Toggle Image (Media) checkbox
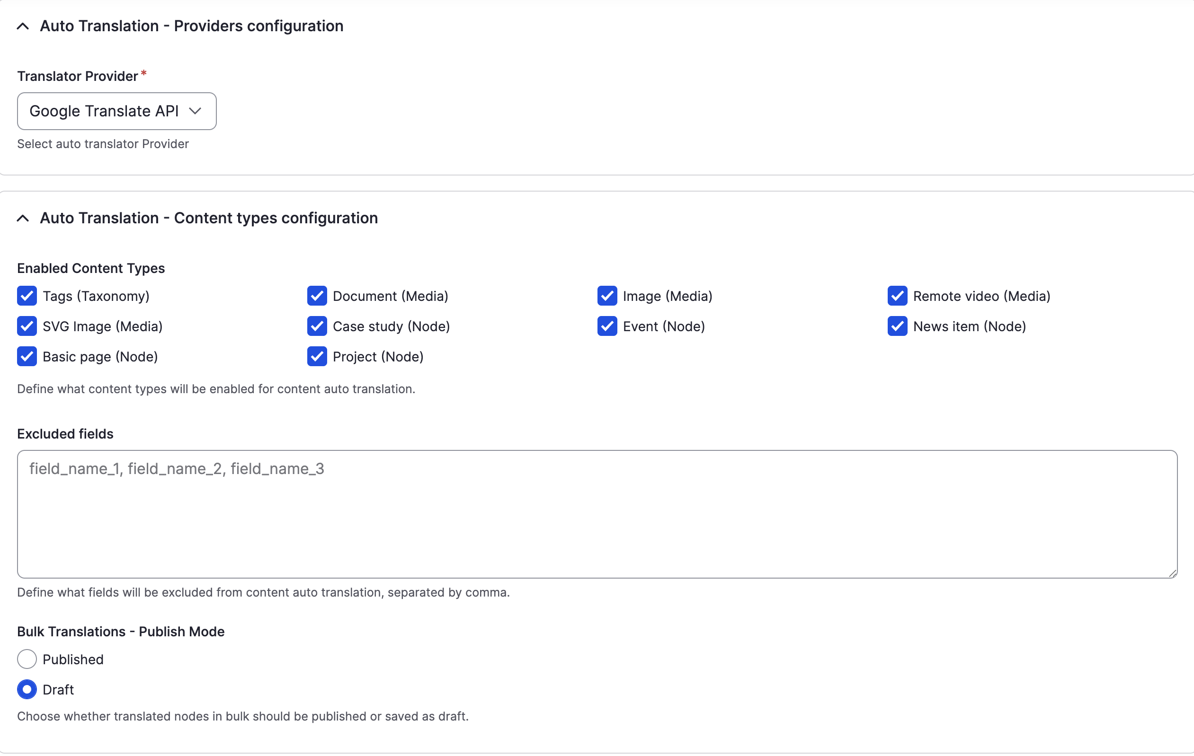This screenshot has width=1194, height=756. pyautogui.click(x=607, y=296)
